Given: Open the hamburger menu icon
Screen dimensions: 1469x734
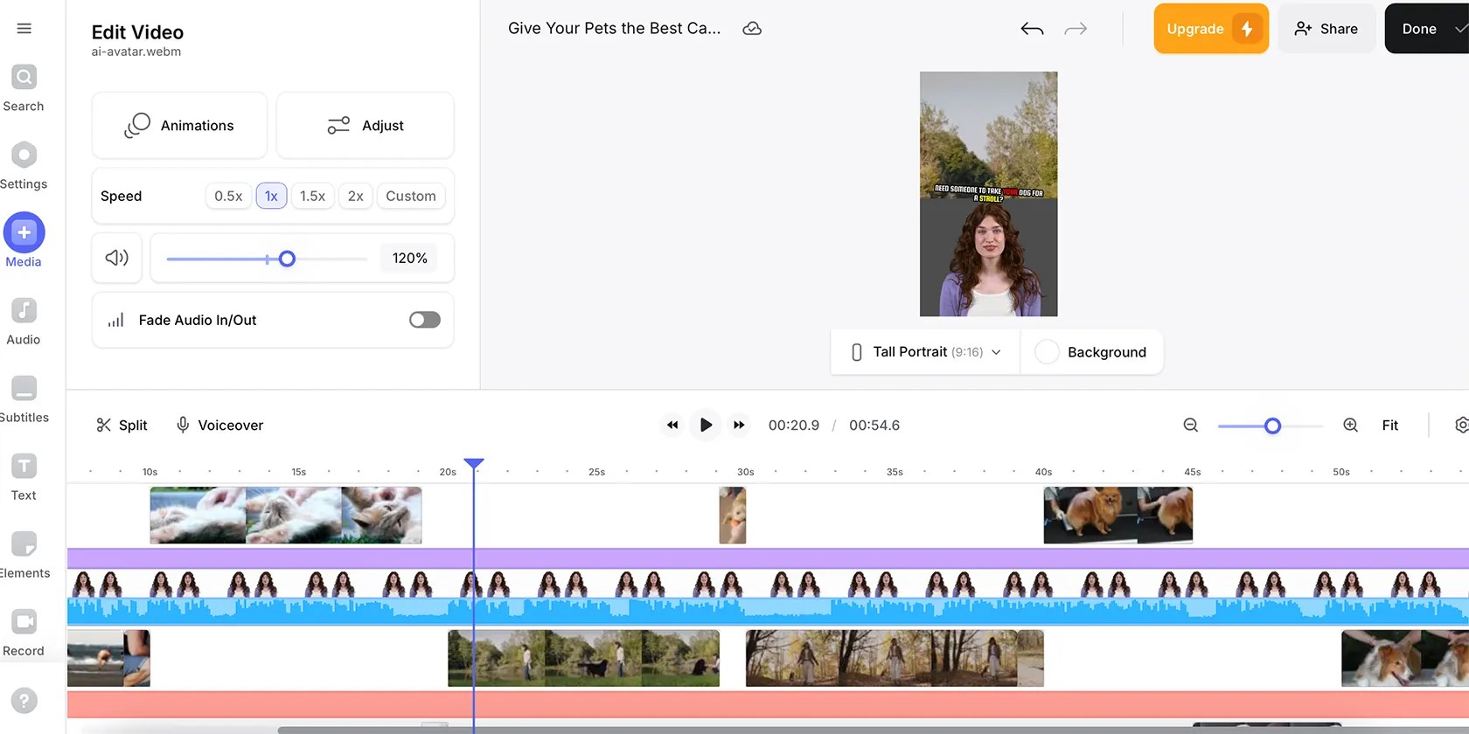Looking at the screenshot, I should 24,29.
